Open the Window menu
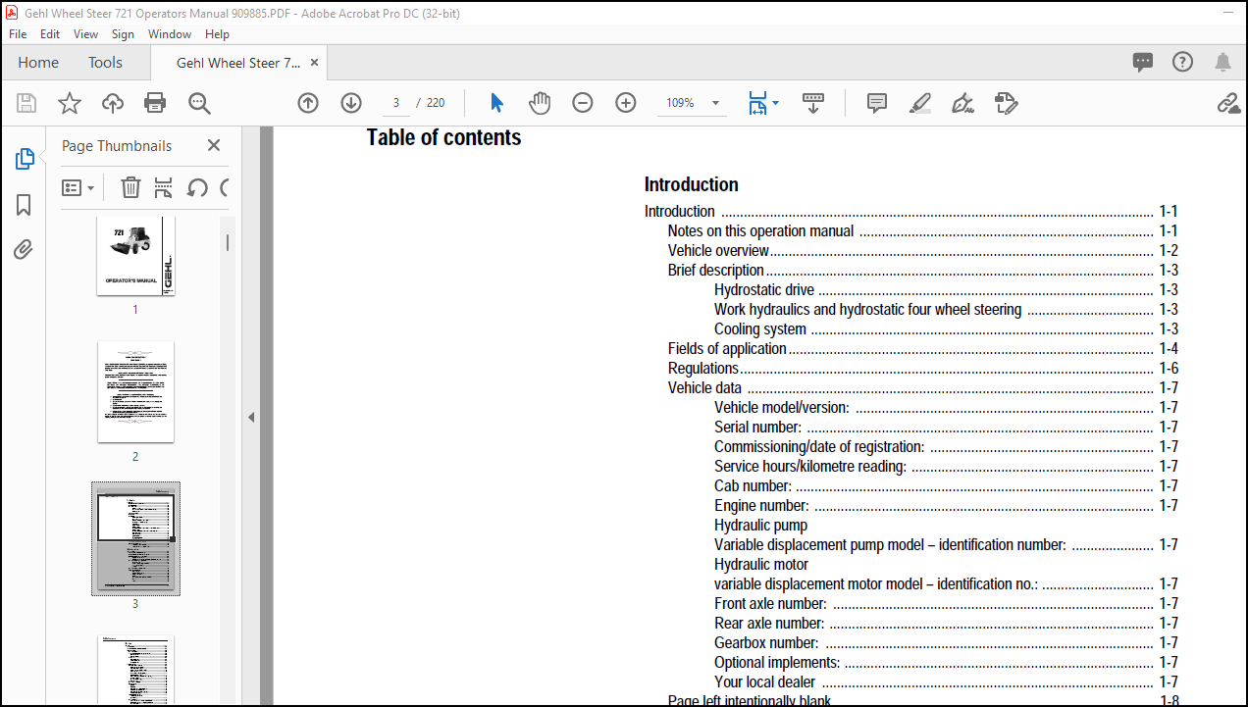This screenshot has height=707, width=1248. coord(170,33)
